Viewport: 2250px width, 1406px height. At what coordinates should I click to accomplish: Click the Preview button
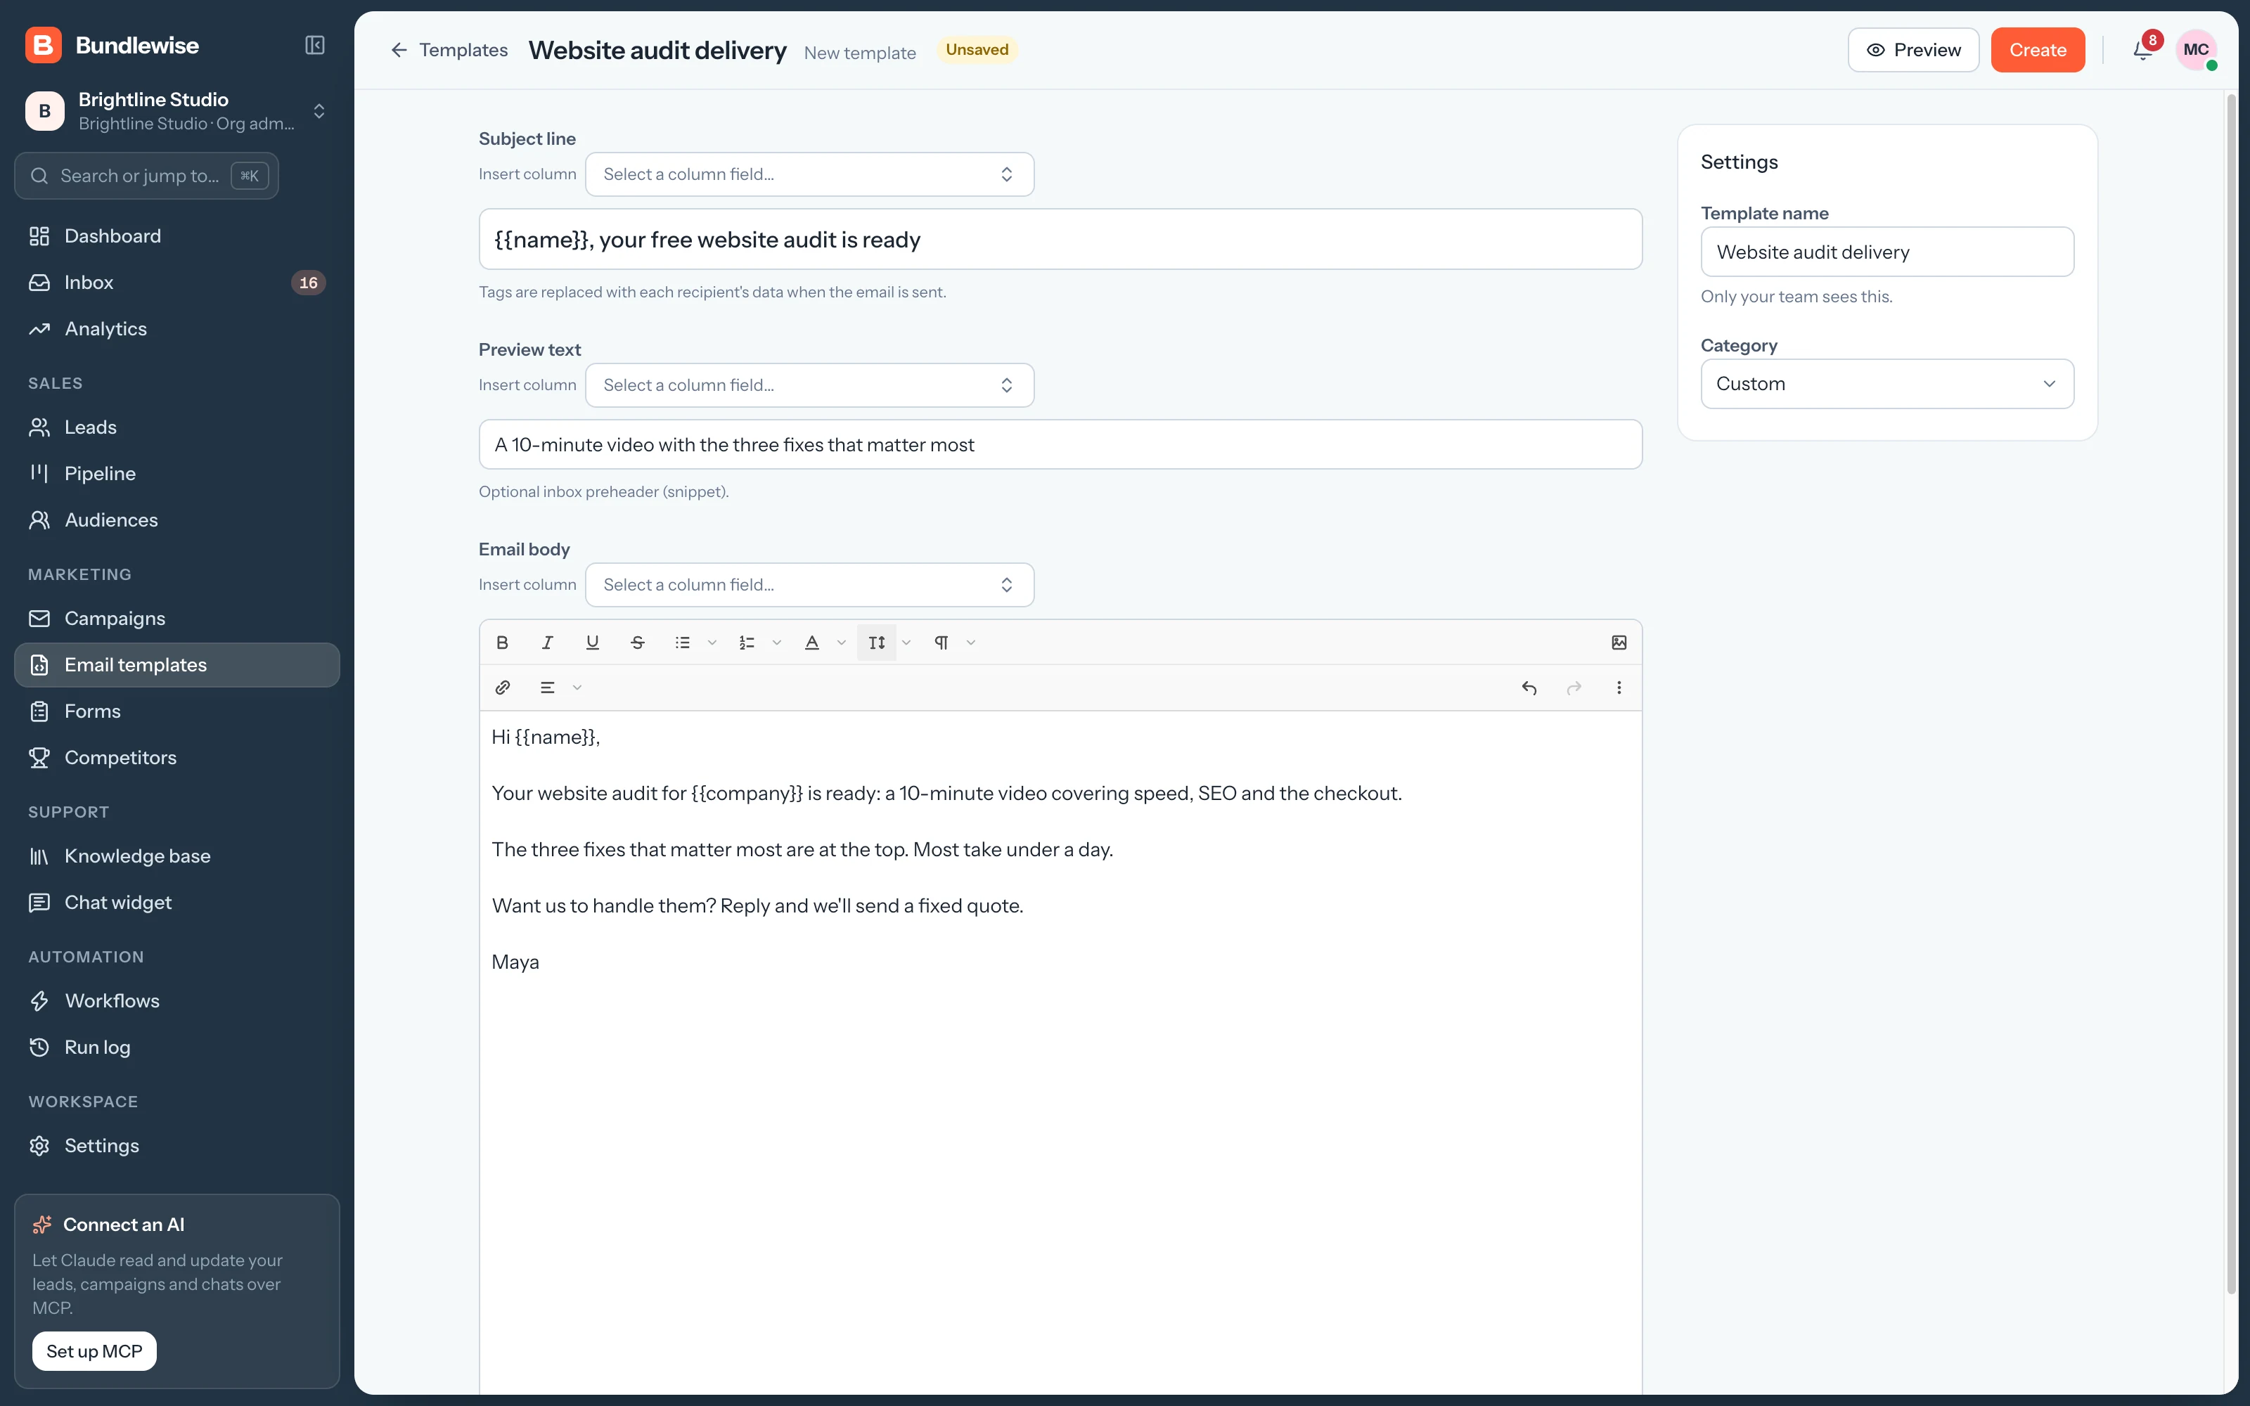click(x=1912, y=50)
